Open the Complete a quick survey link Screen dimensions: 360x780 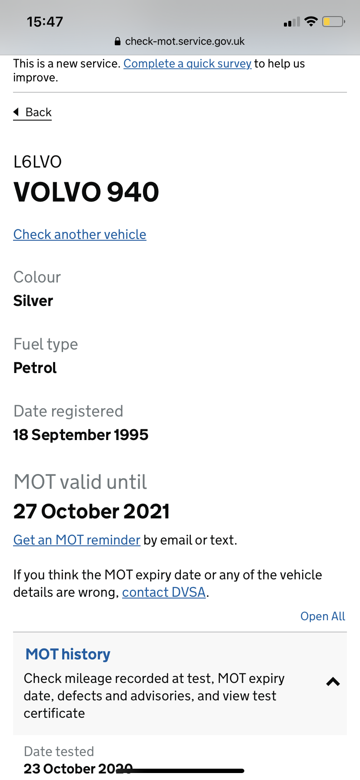pos(187,64)
